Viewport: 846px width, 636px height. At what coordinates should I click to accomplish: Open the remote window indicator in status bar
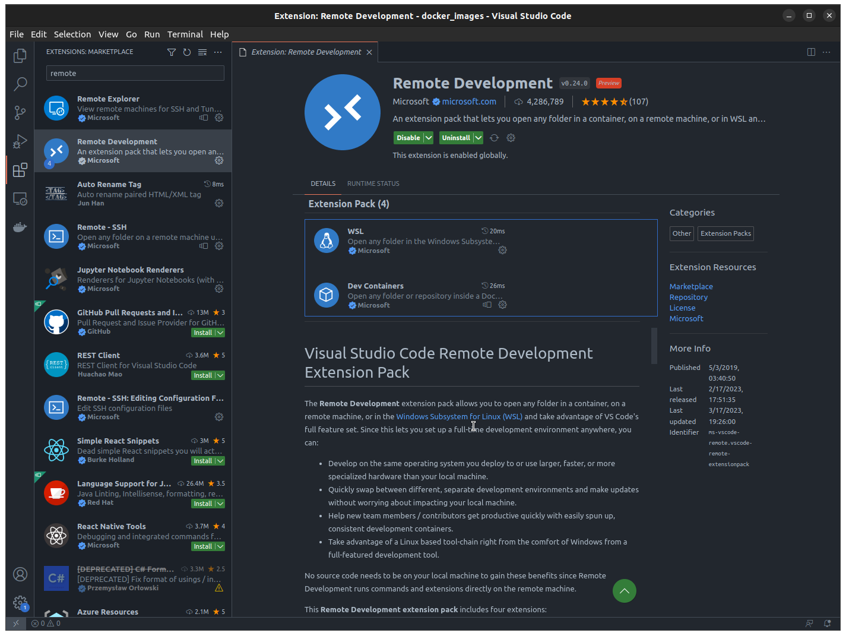(16, 624)
